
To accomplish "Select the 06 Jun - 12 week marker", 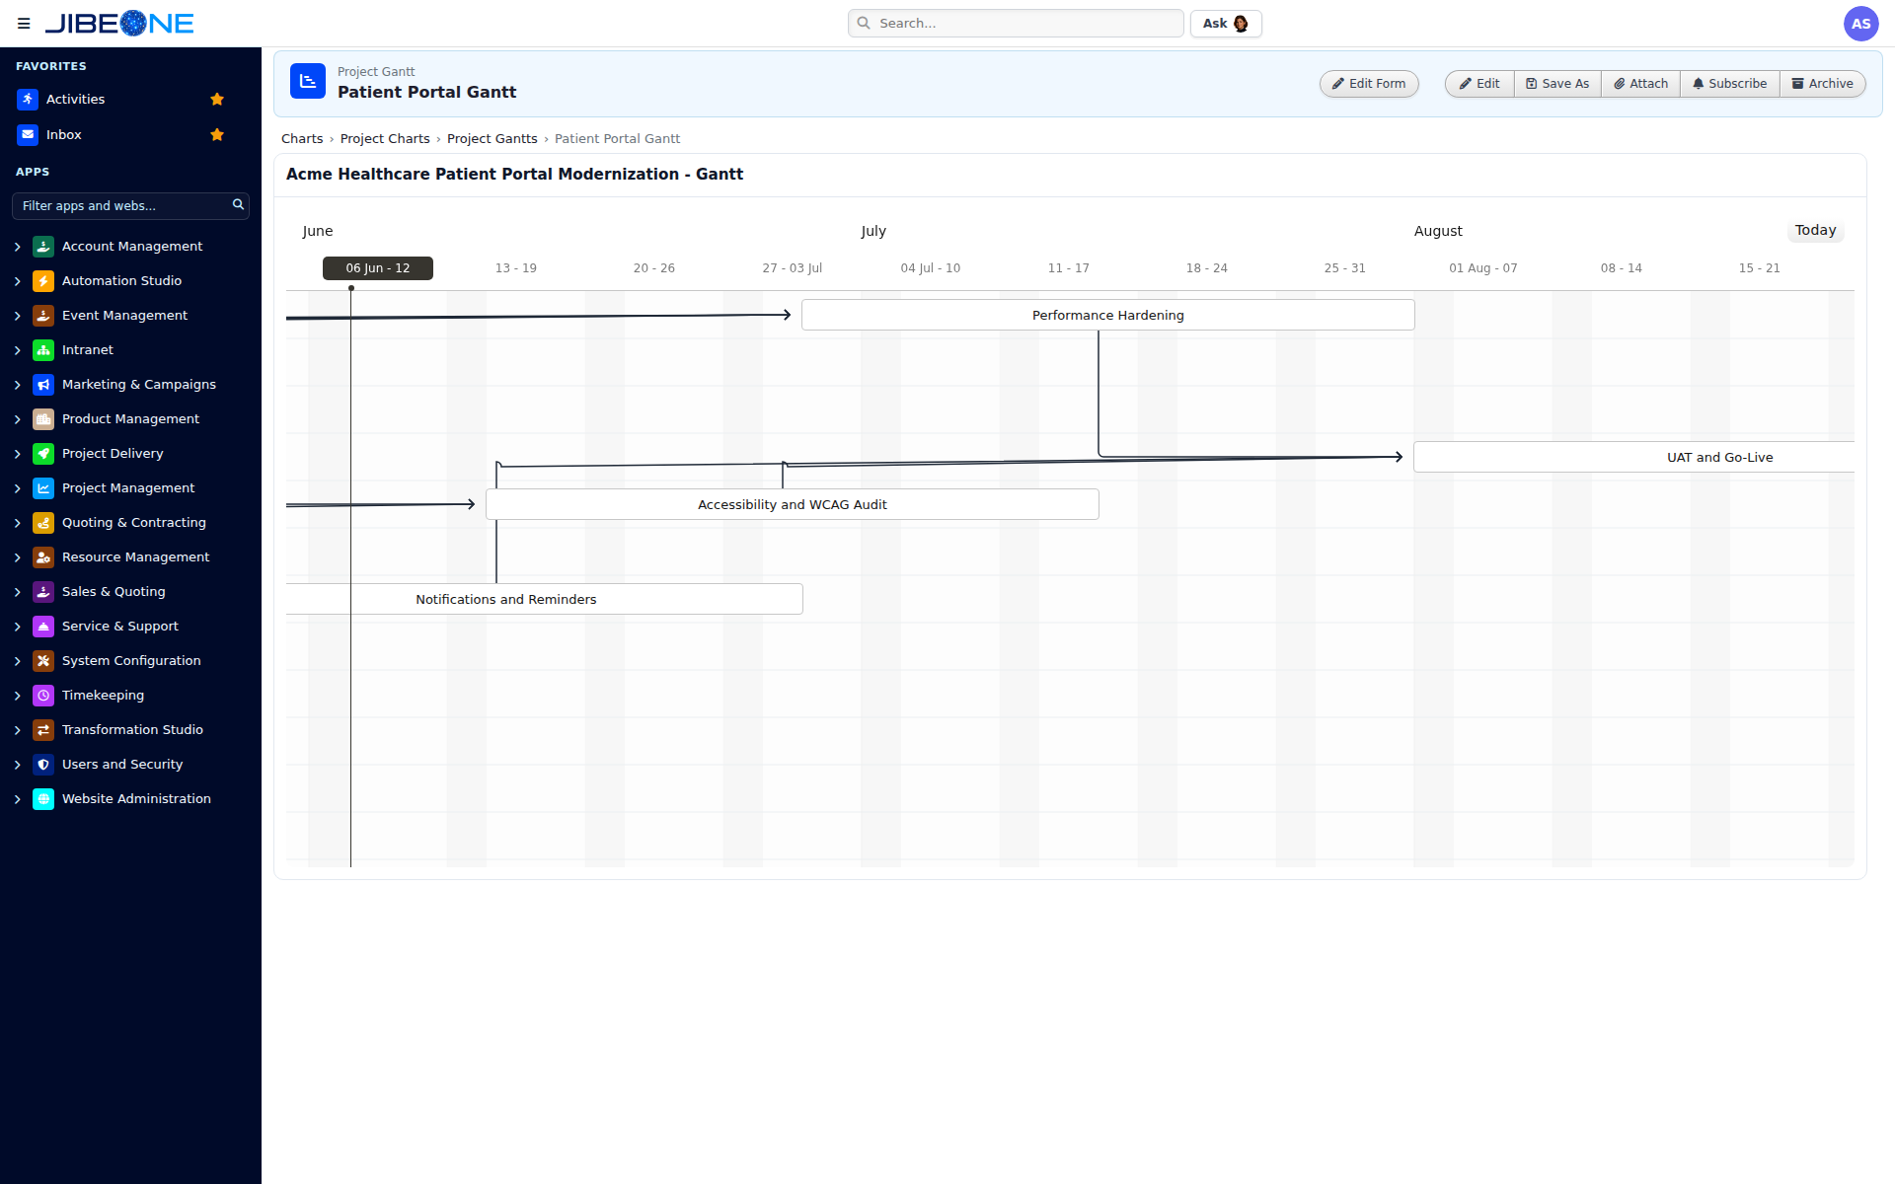I will (x=378, y=268).
